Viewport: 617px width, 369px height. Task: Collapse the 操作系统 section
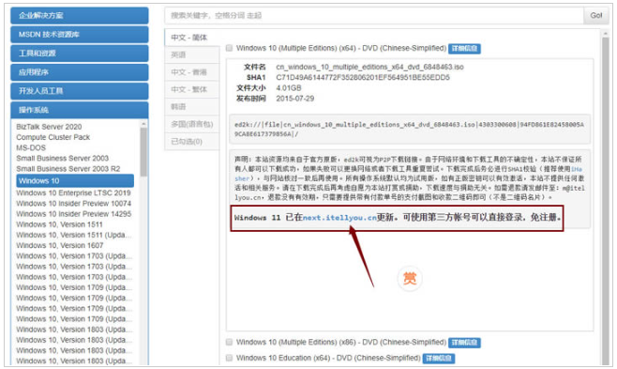[80, 110]
